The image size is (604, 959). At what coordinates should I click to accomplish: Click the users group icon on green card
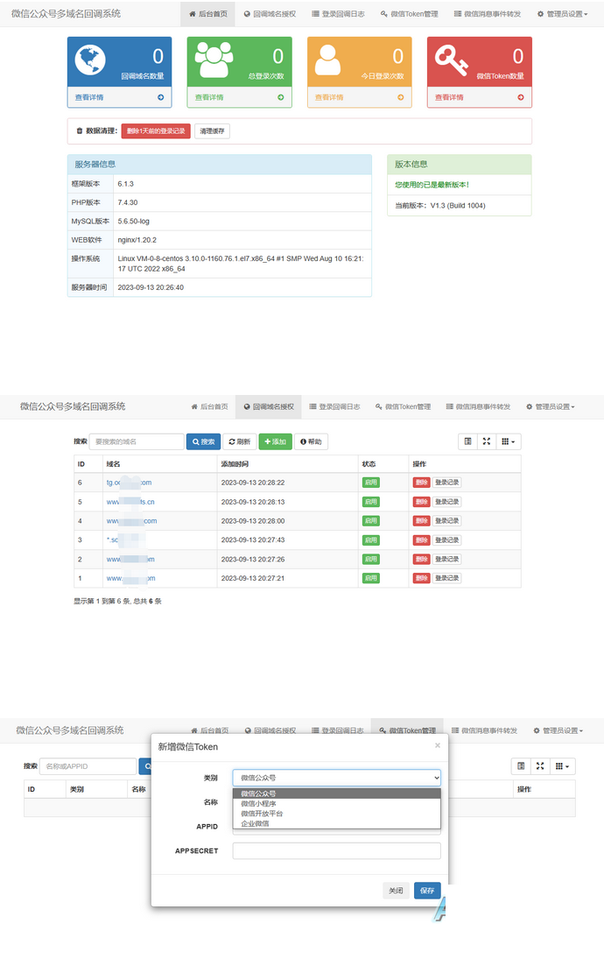click(x=214, y=60)
